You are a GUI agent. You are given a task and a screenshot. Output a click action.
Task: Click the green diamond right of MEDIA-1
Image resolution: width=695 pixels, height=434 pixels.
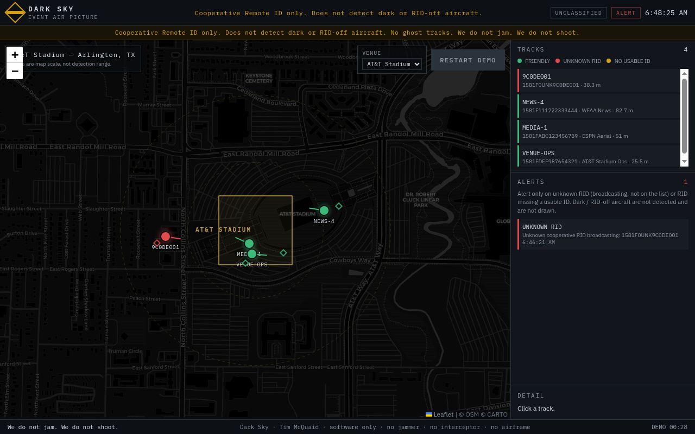pyautogui.click(x=283, y=253)
